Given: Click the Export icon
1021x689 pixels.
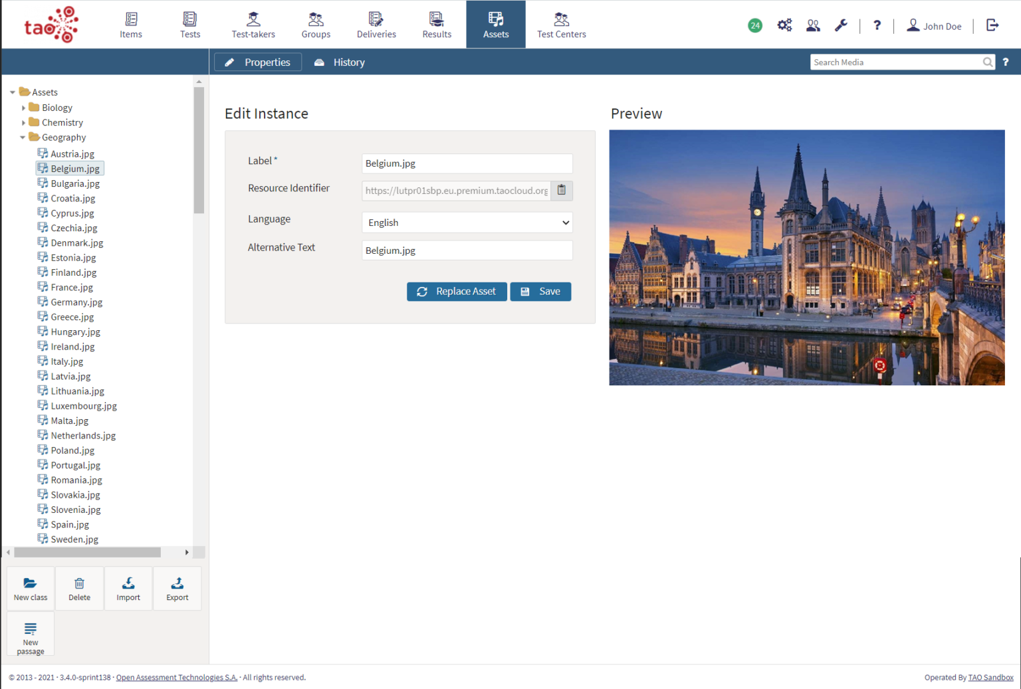Looking at the screenshot, I should tap(177, 588).
